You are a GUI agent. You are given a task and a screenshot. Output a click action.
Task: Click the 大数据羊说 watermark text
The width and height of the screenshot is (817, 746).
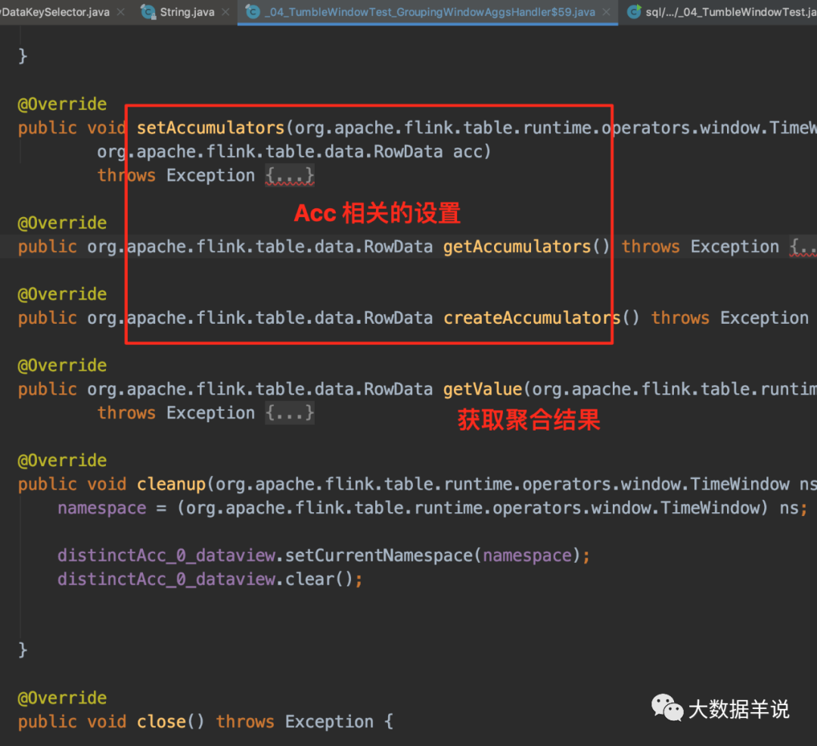[x=738, y=709]
